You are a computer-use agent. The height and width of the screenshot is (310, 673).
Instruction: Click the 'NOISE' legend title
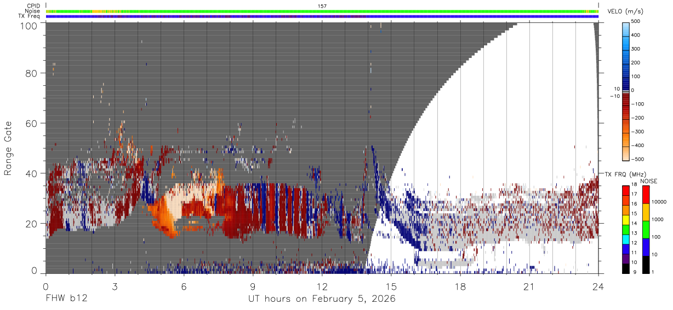point(649,181)
